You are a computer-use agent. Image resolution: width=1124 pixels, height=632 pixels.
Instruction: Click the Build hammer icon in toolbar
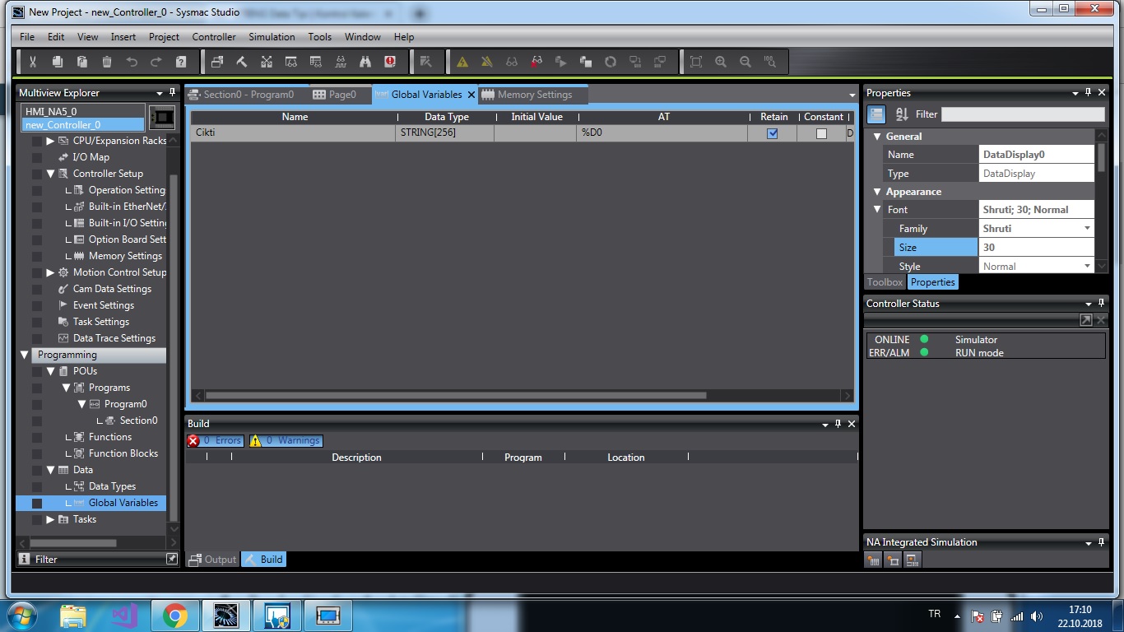click(x=242, y=62)
